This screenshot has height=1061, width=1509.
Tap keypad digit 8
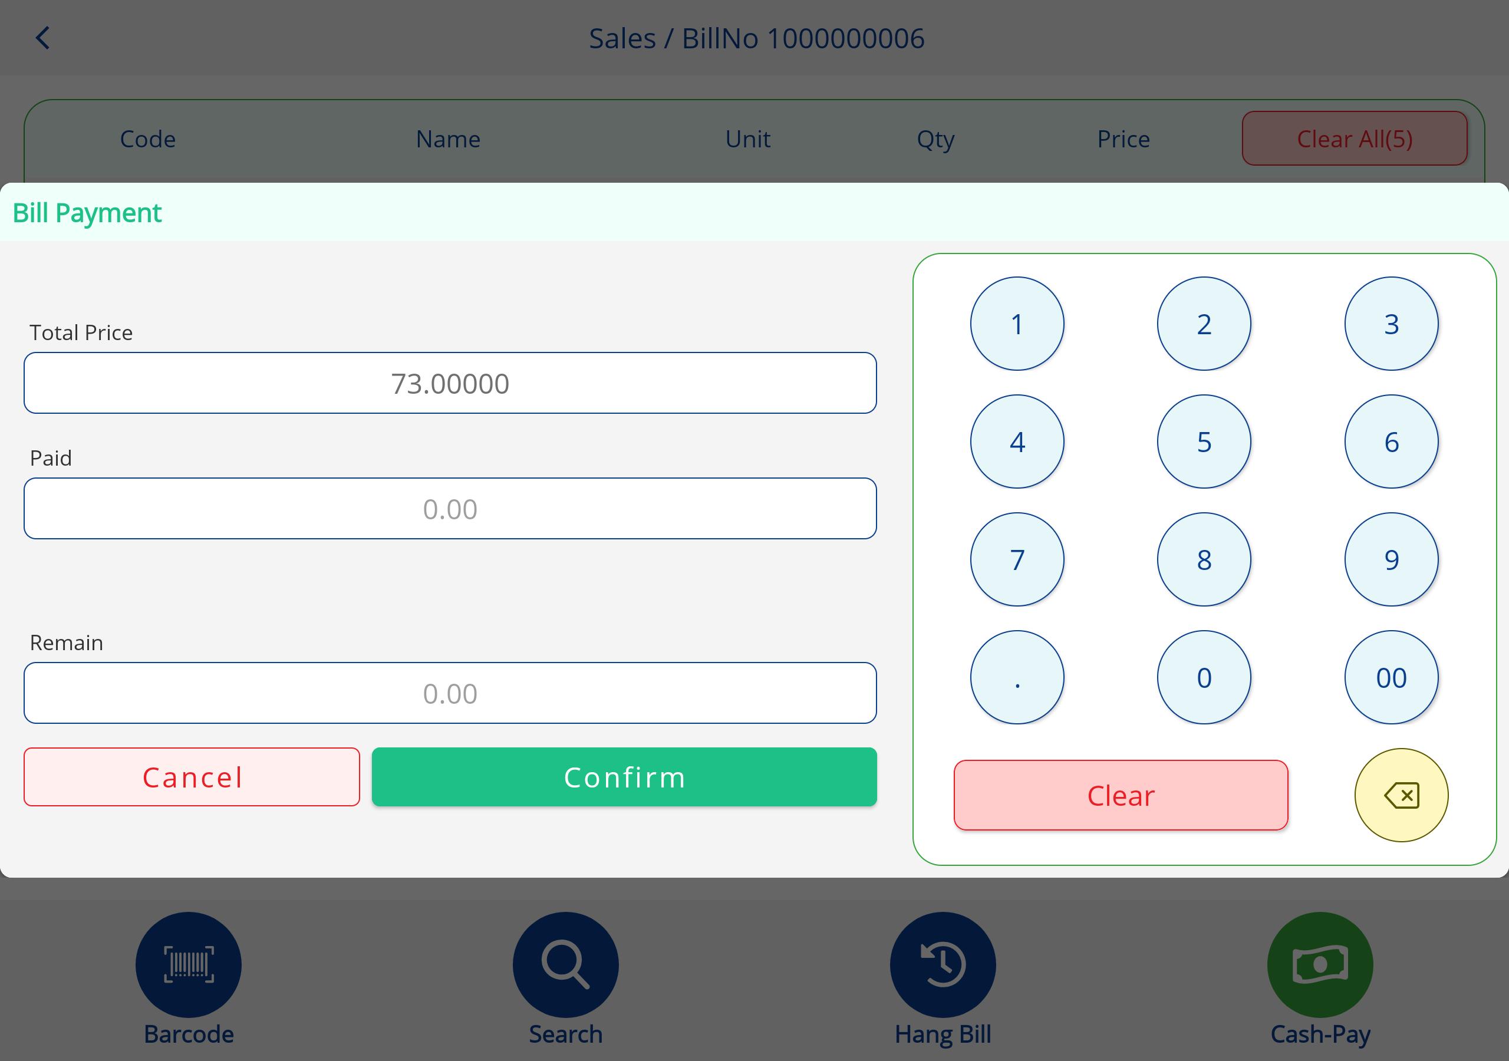[x=1204, y=559]
